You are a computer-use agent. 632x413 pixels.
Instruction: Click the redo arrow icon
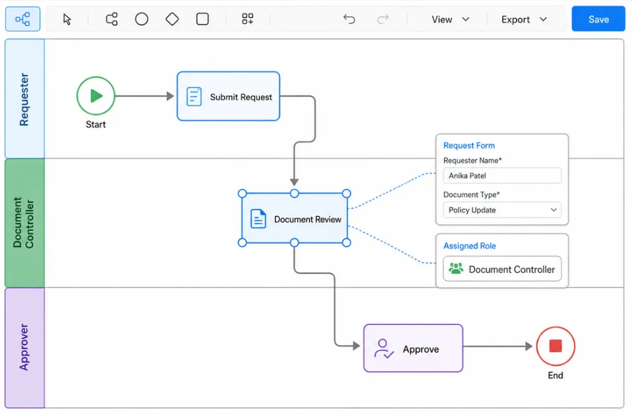[x=383, y=19]
